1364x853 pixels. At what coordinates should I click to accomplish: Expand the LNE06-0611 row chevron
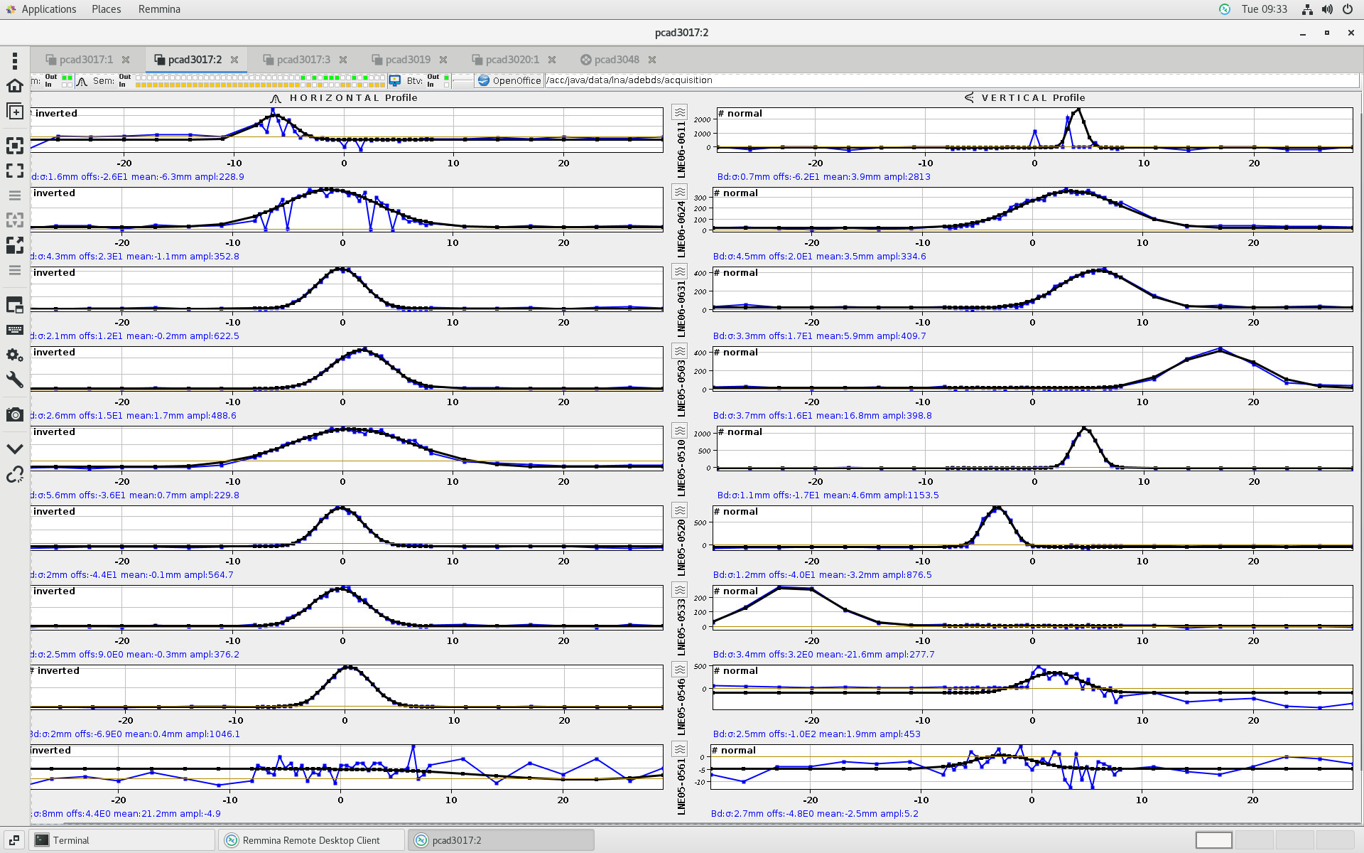(680, 112)
